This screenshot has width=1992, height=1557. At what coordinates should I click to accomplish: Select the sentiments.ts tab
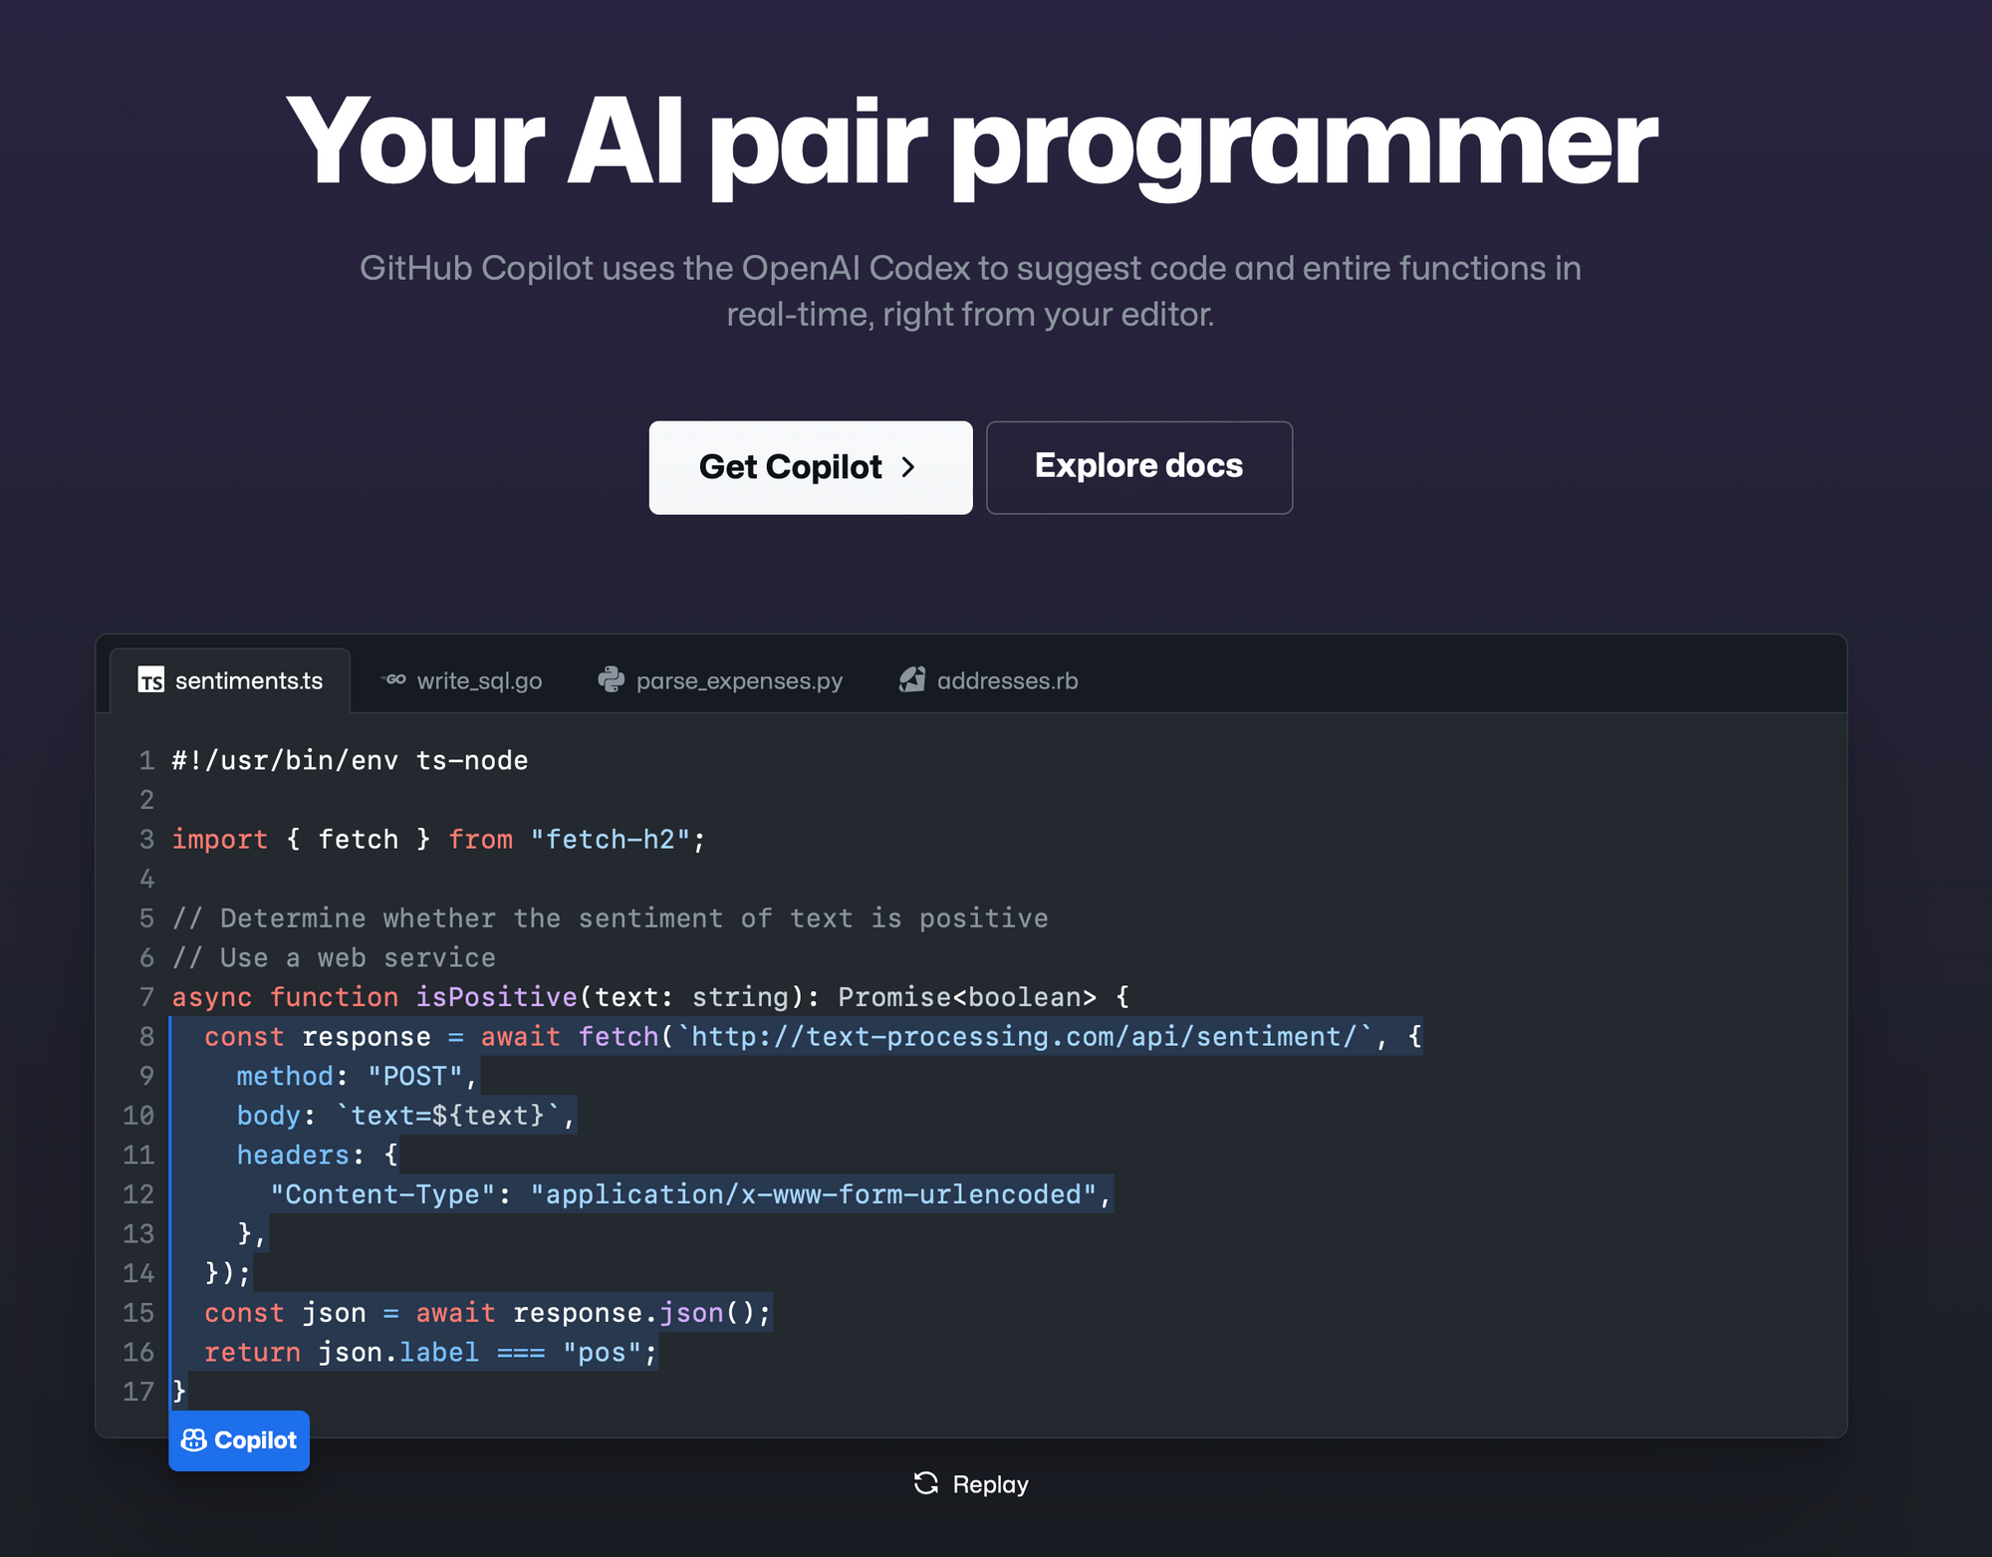pyautogui.click(x=230, y=680)
